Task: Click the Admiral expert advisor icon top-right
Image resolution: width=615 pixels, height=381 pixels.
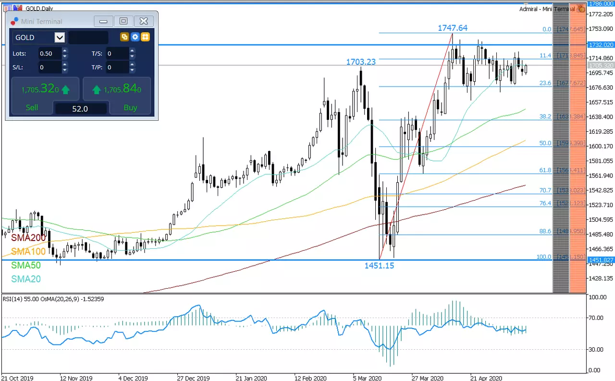Action: [581, 9]
